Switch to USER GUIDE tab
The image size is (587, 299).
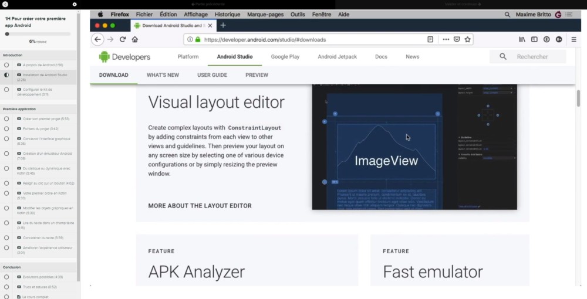click(x=212, y=75)
